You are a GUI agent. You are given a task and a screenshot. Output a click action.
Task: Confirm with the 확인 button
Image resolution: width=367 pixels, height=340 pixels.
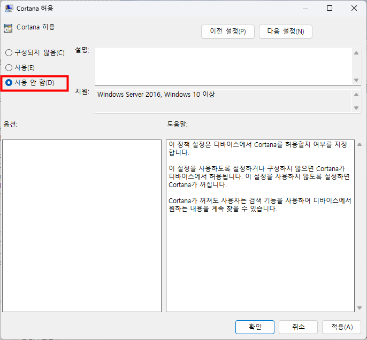pyautogui.click(x=255, y=327)
